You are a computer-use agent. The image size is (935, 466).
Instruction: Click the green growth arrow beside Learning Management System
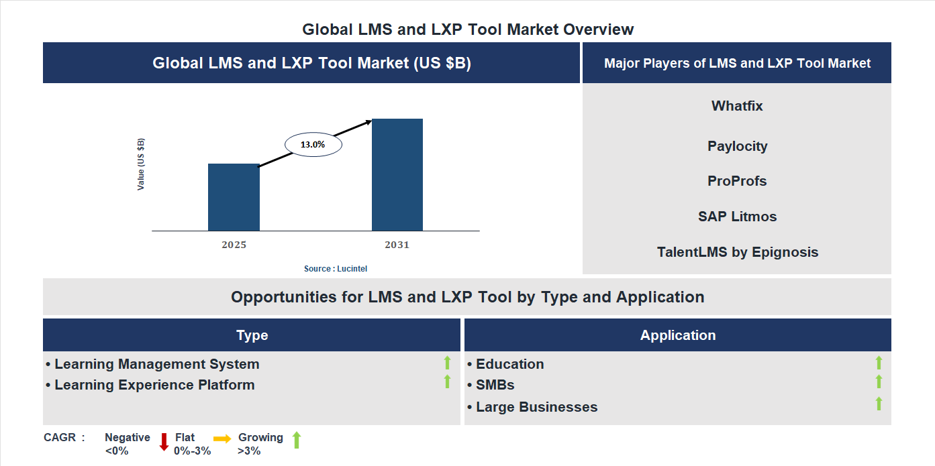tap(447, 363)
